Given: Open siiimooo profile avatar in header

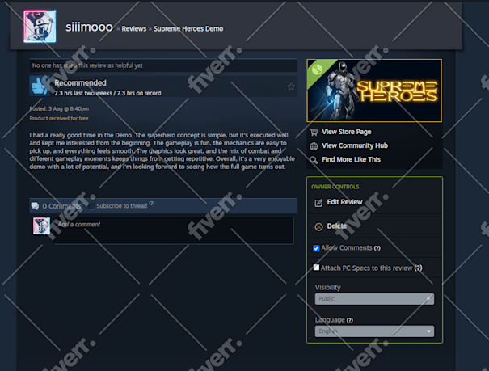Looking at the screenshot, I should point(40,26).
